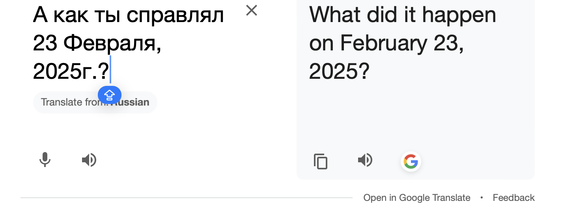Screen dimensions: 575x219
Task: Play the English translation audio
Action: [365, 160]
